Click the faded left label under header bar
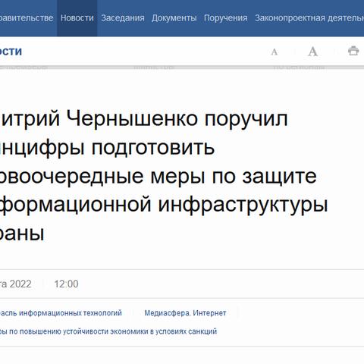Screen dimensions: 364x364 [x=24, y=67]
